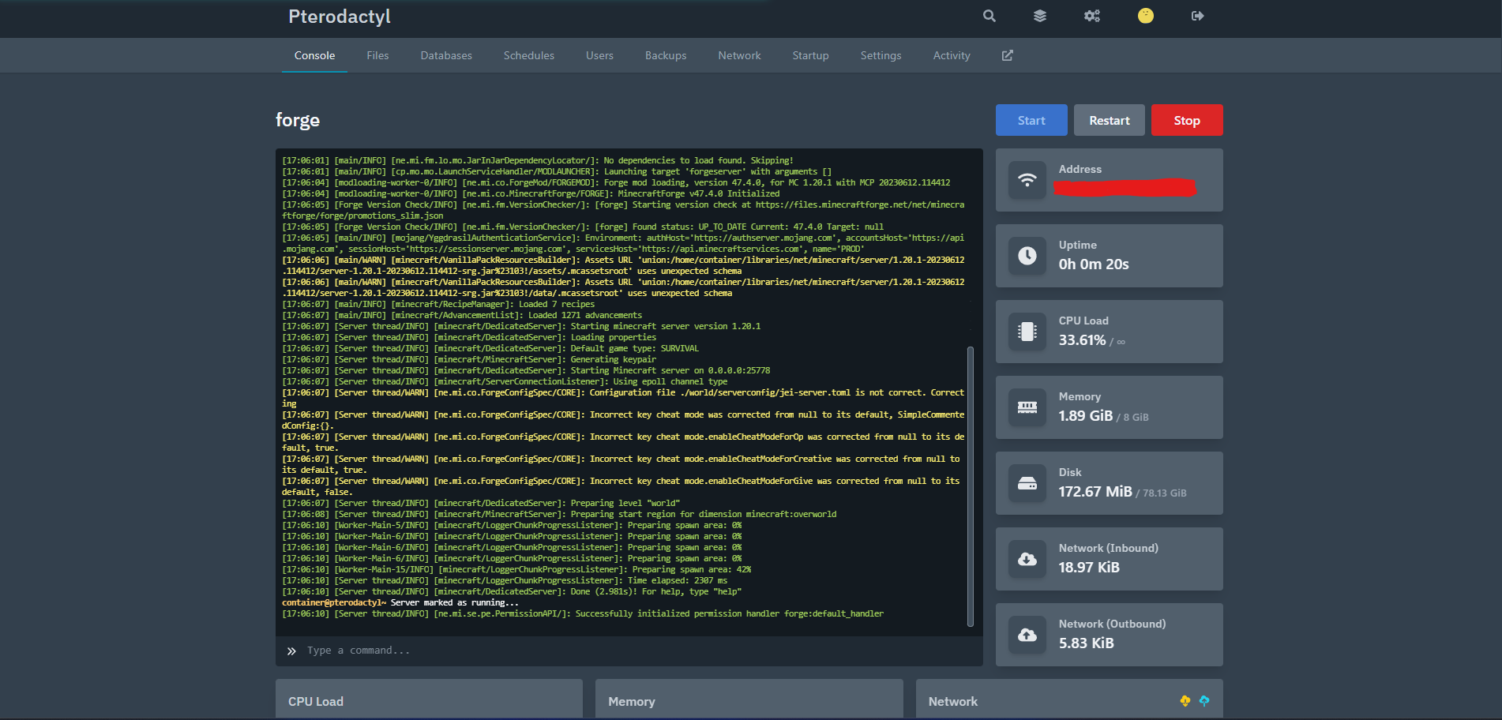Click the cyan outbound icon in Network chart

pos(1204,701)
